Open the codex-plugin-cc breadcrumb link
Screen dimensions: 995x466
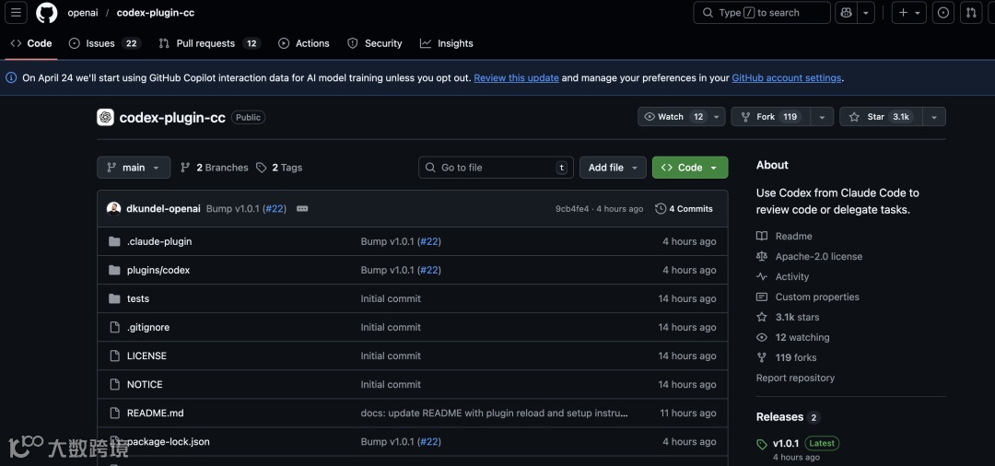(x=156, y=13)
